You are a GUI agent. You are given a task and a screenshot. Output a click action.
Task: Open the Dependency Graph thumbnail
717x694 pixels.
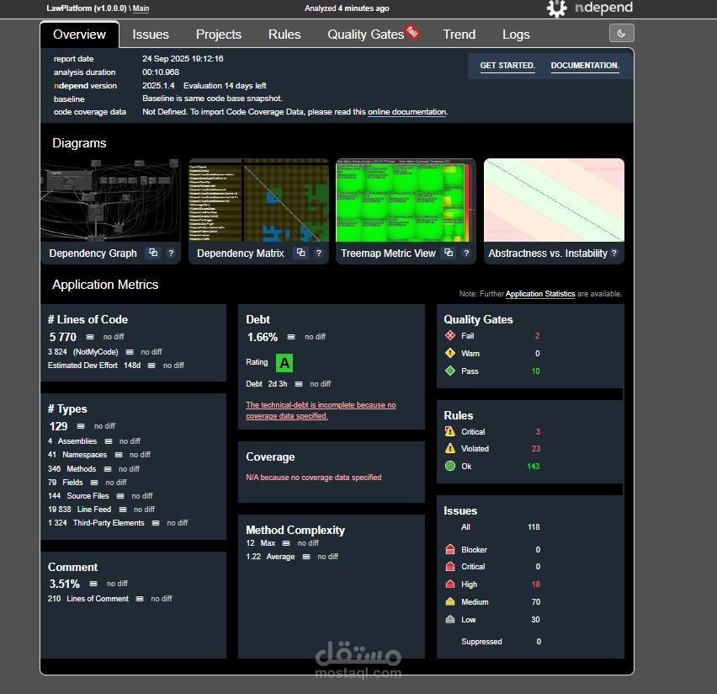tap(109, 200)
